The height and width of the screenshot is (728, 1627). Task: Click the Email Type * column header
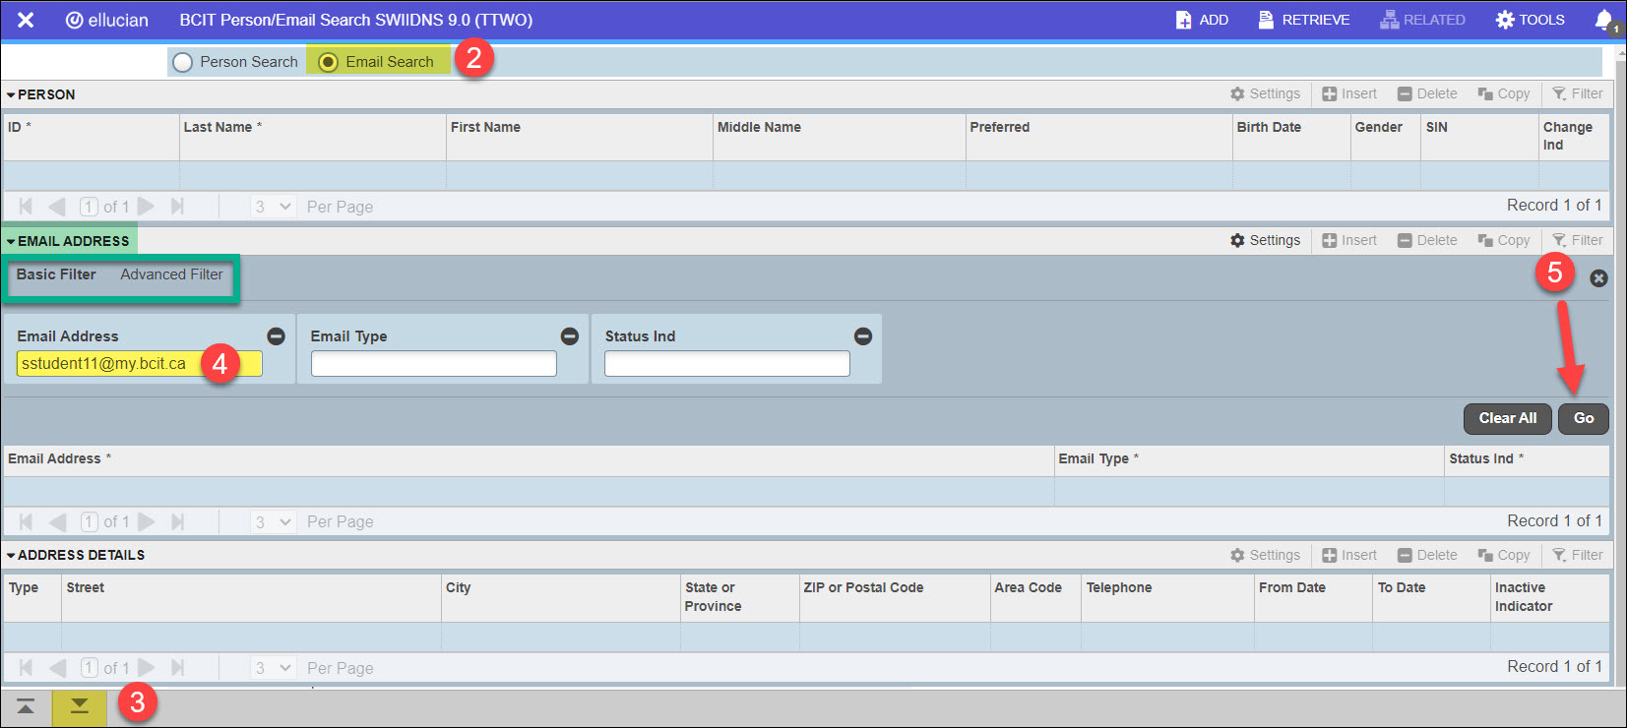tap(1249, 459)
